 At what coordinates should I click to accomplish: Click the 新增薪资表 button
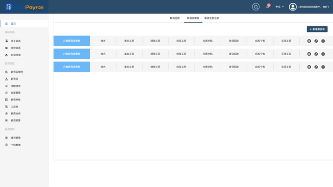click(317, 29)
